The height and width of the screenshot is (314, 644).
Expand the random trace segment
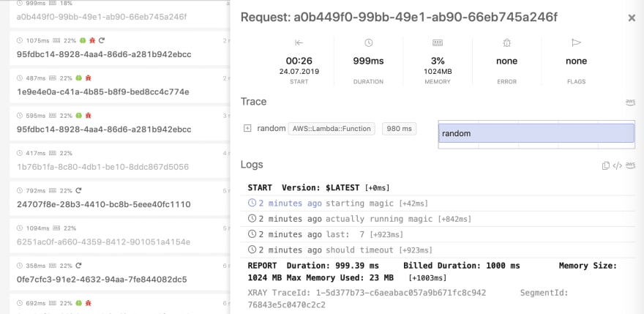(247, 129)
